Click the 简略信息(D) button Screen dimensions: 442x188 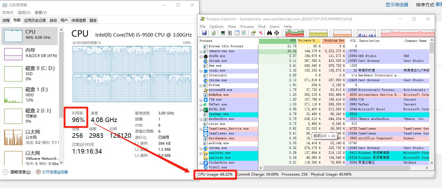coord(21,172)
